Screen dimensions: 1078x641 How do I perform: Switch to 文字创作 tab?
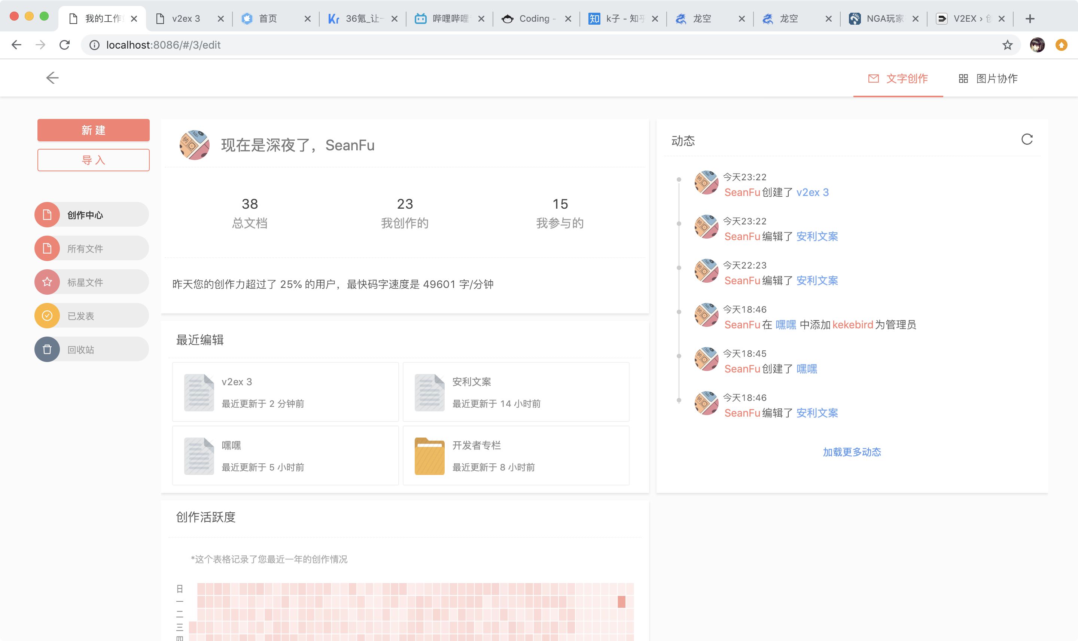[x=898, y=79]
